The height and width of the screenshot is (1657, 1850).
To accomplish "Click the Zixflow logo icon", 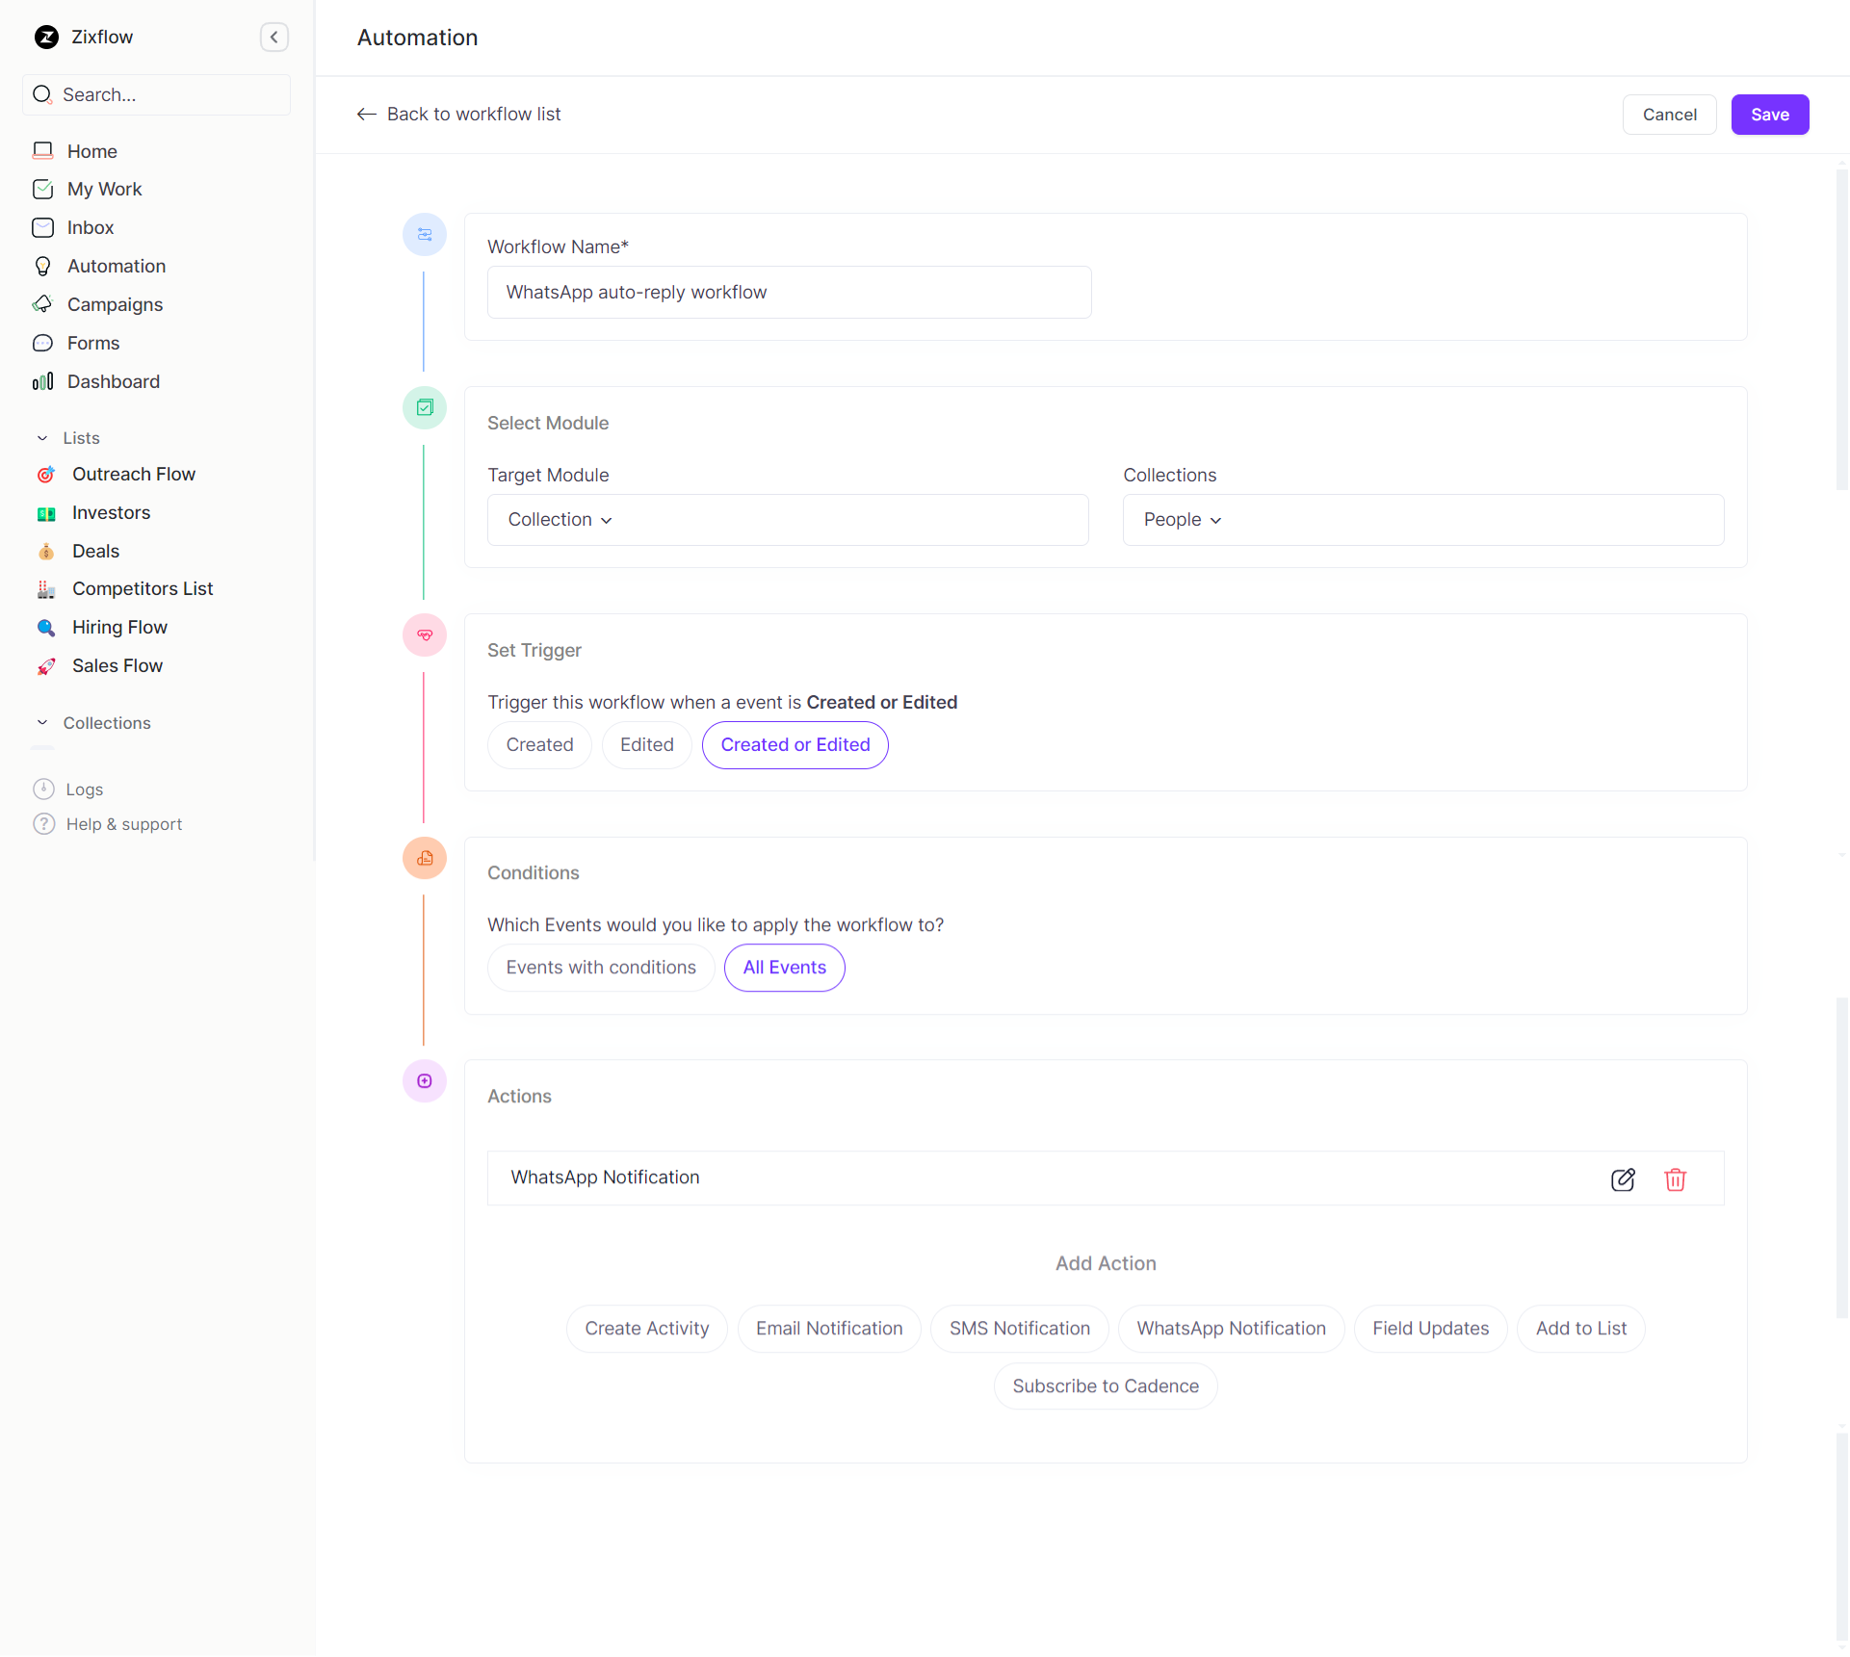I will 46,37.
